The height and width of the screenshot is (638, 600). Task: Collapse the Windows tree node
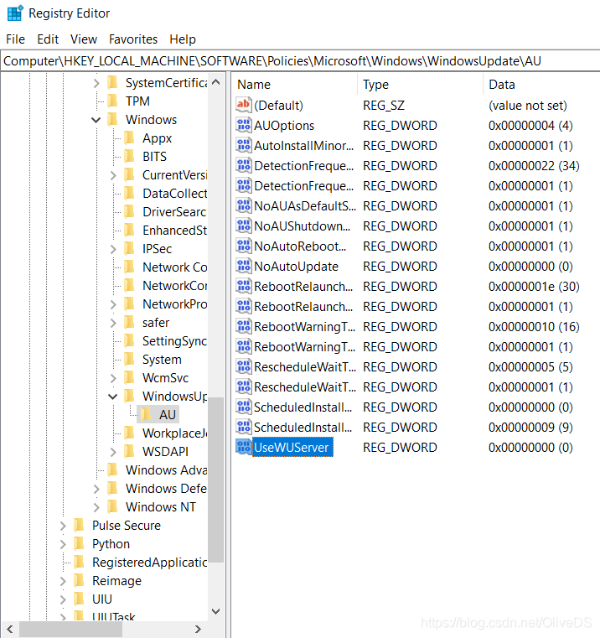[96, 120]
